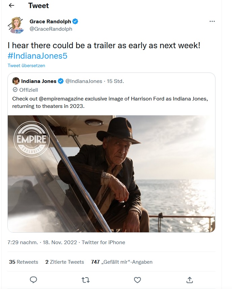The image size is (232, 289).
Task: Open the @GraceRandolph handle
Action: [51, 29]
